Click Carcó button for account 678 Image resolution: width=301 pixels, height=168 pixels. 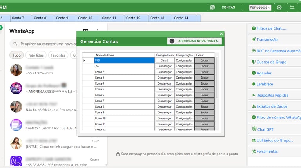[164, 60]
